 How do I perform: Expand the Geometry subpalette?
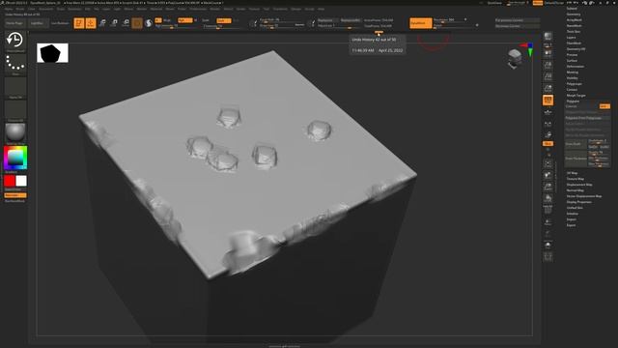click(x=574, y=14)
